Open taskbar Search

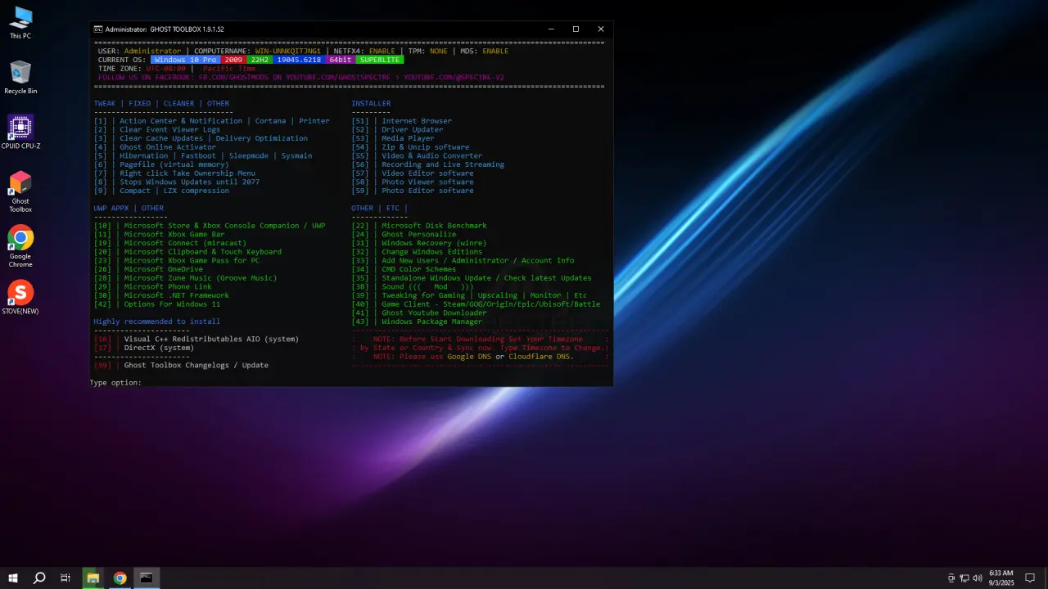[39, 578]
